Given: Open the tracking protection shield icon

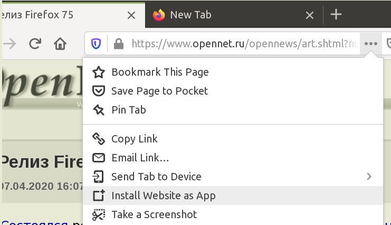Looking at the screenshot, I should coord(96,44).
